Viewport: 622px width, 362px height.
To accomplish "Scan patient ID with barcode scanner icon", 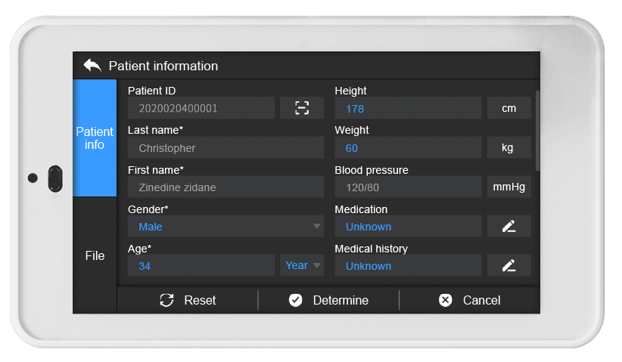I will click(302, 108).
